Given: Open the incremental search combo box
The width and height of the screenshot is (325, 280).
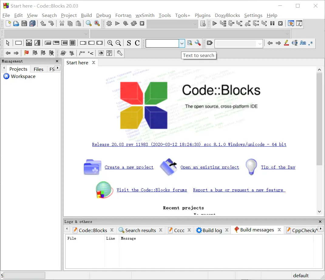Looking at the screenshot, I should [x=239, y=43].
